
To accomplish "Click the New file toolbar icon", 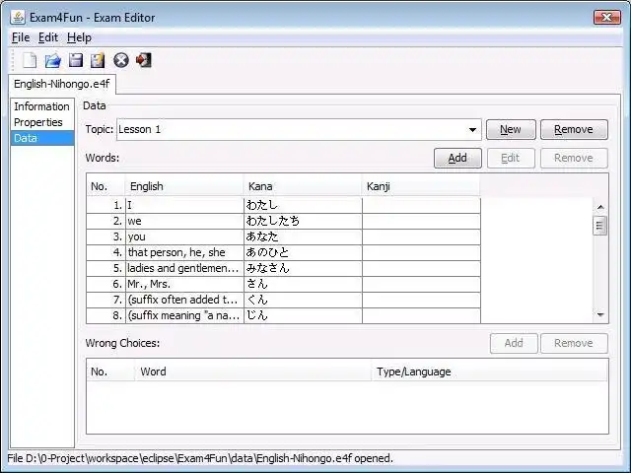I will pos(30,60).
